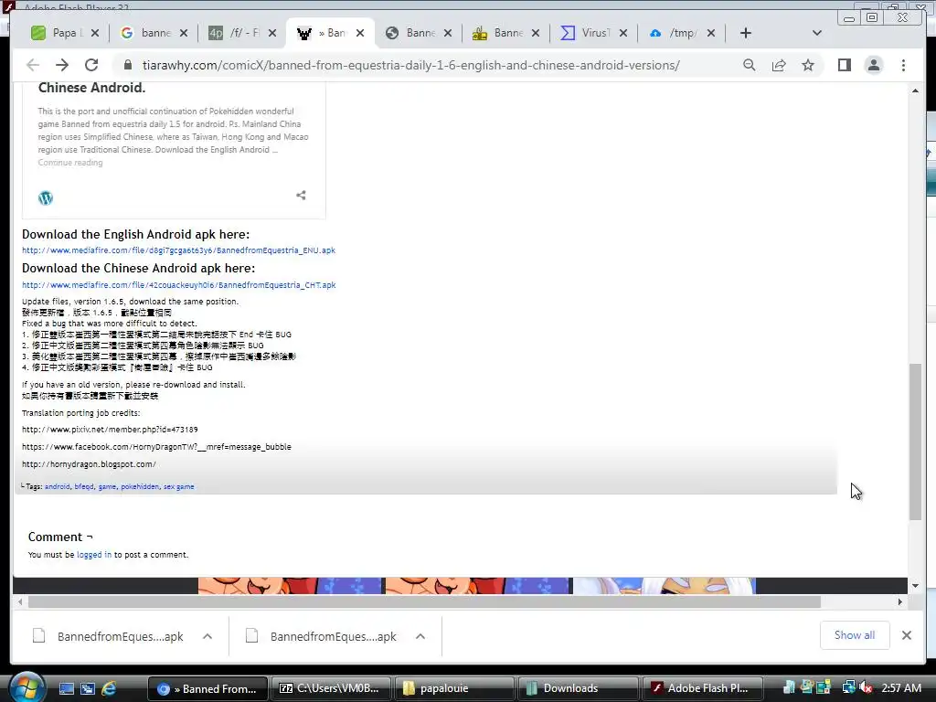Screen dimensions: 936x702
Task: Open the Chinese CHT.apk mediafire link
Action: point(179,285)
